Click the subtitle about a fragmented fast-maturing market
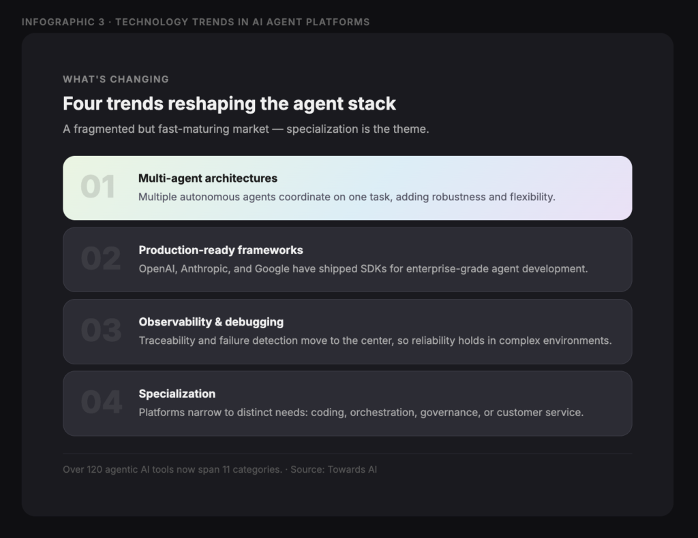This screenshot has height=538, width=698. coord(245,129)
